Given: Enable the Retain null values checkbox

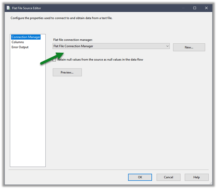Looking at the screenshot, I should click(55, 60).
